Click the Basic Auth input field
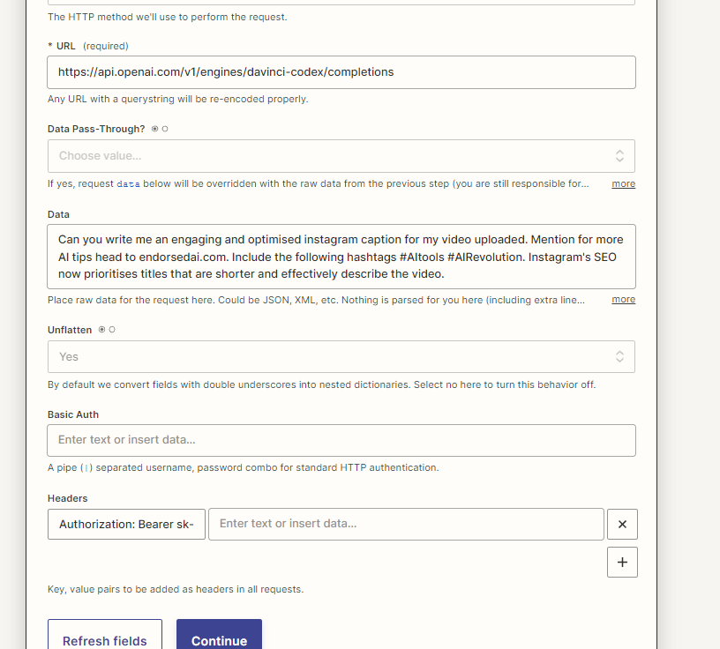This screenshot has height=649, width=720. 341,440
